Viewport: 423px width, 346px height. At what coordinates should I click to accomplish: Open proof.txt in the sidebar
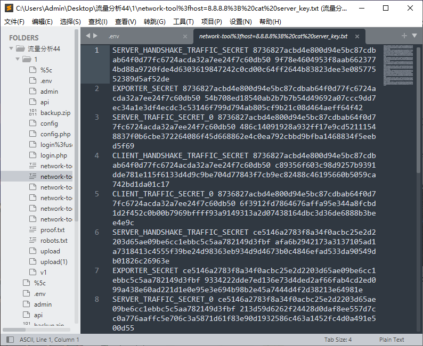tap(53, 230)
